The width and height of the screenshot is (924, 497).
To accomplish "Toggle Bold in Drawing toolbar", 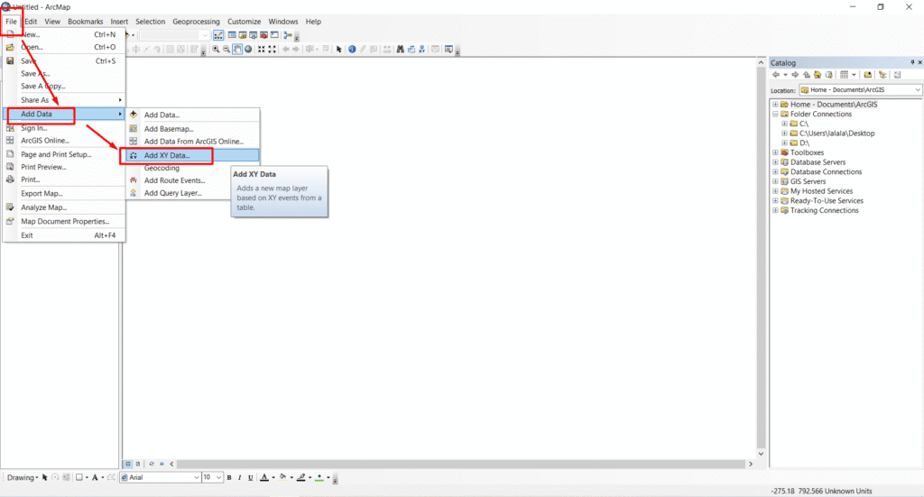I will tap(229, 477).
